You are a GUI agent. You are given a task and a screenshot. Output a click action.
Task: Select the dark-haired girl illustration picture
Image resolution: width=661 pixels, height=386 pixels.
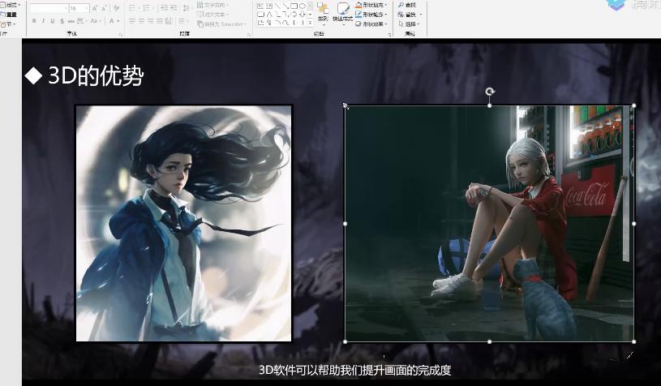click(183, 223)
